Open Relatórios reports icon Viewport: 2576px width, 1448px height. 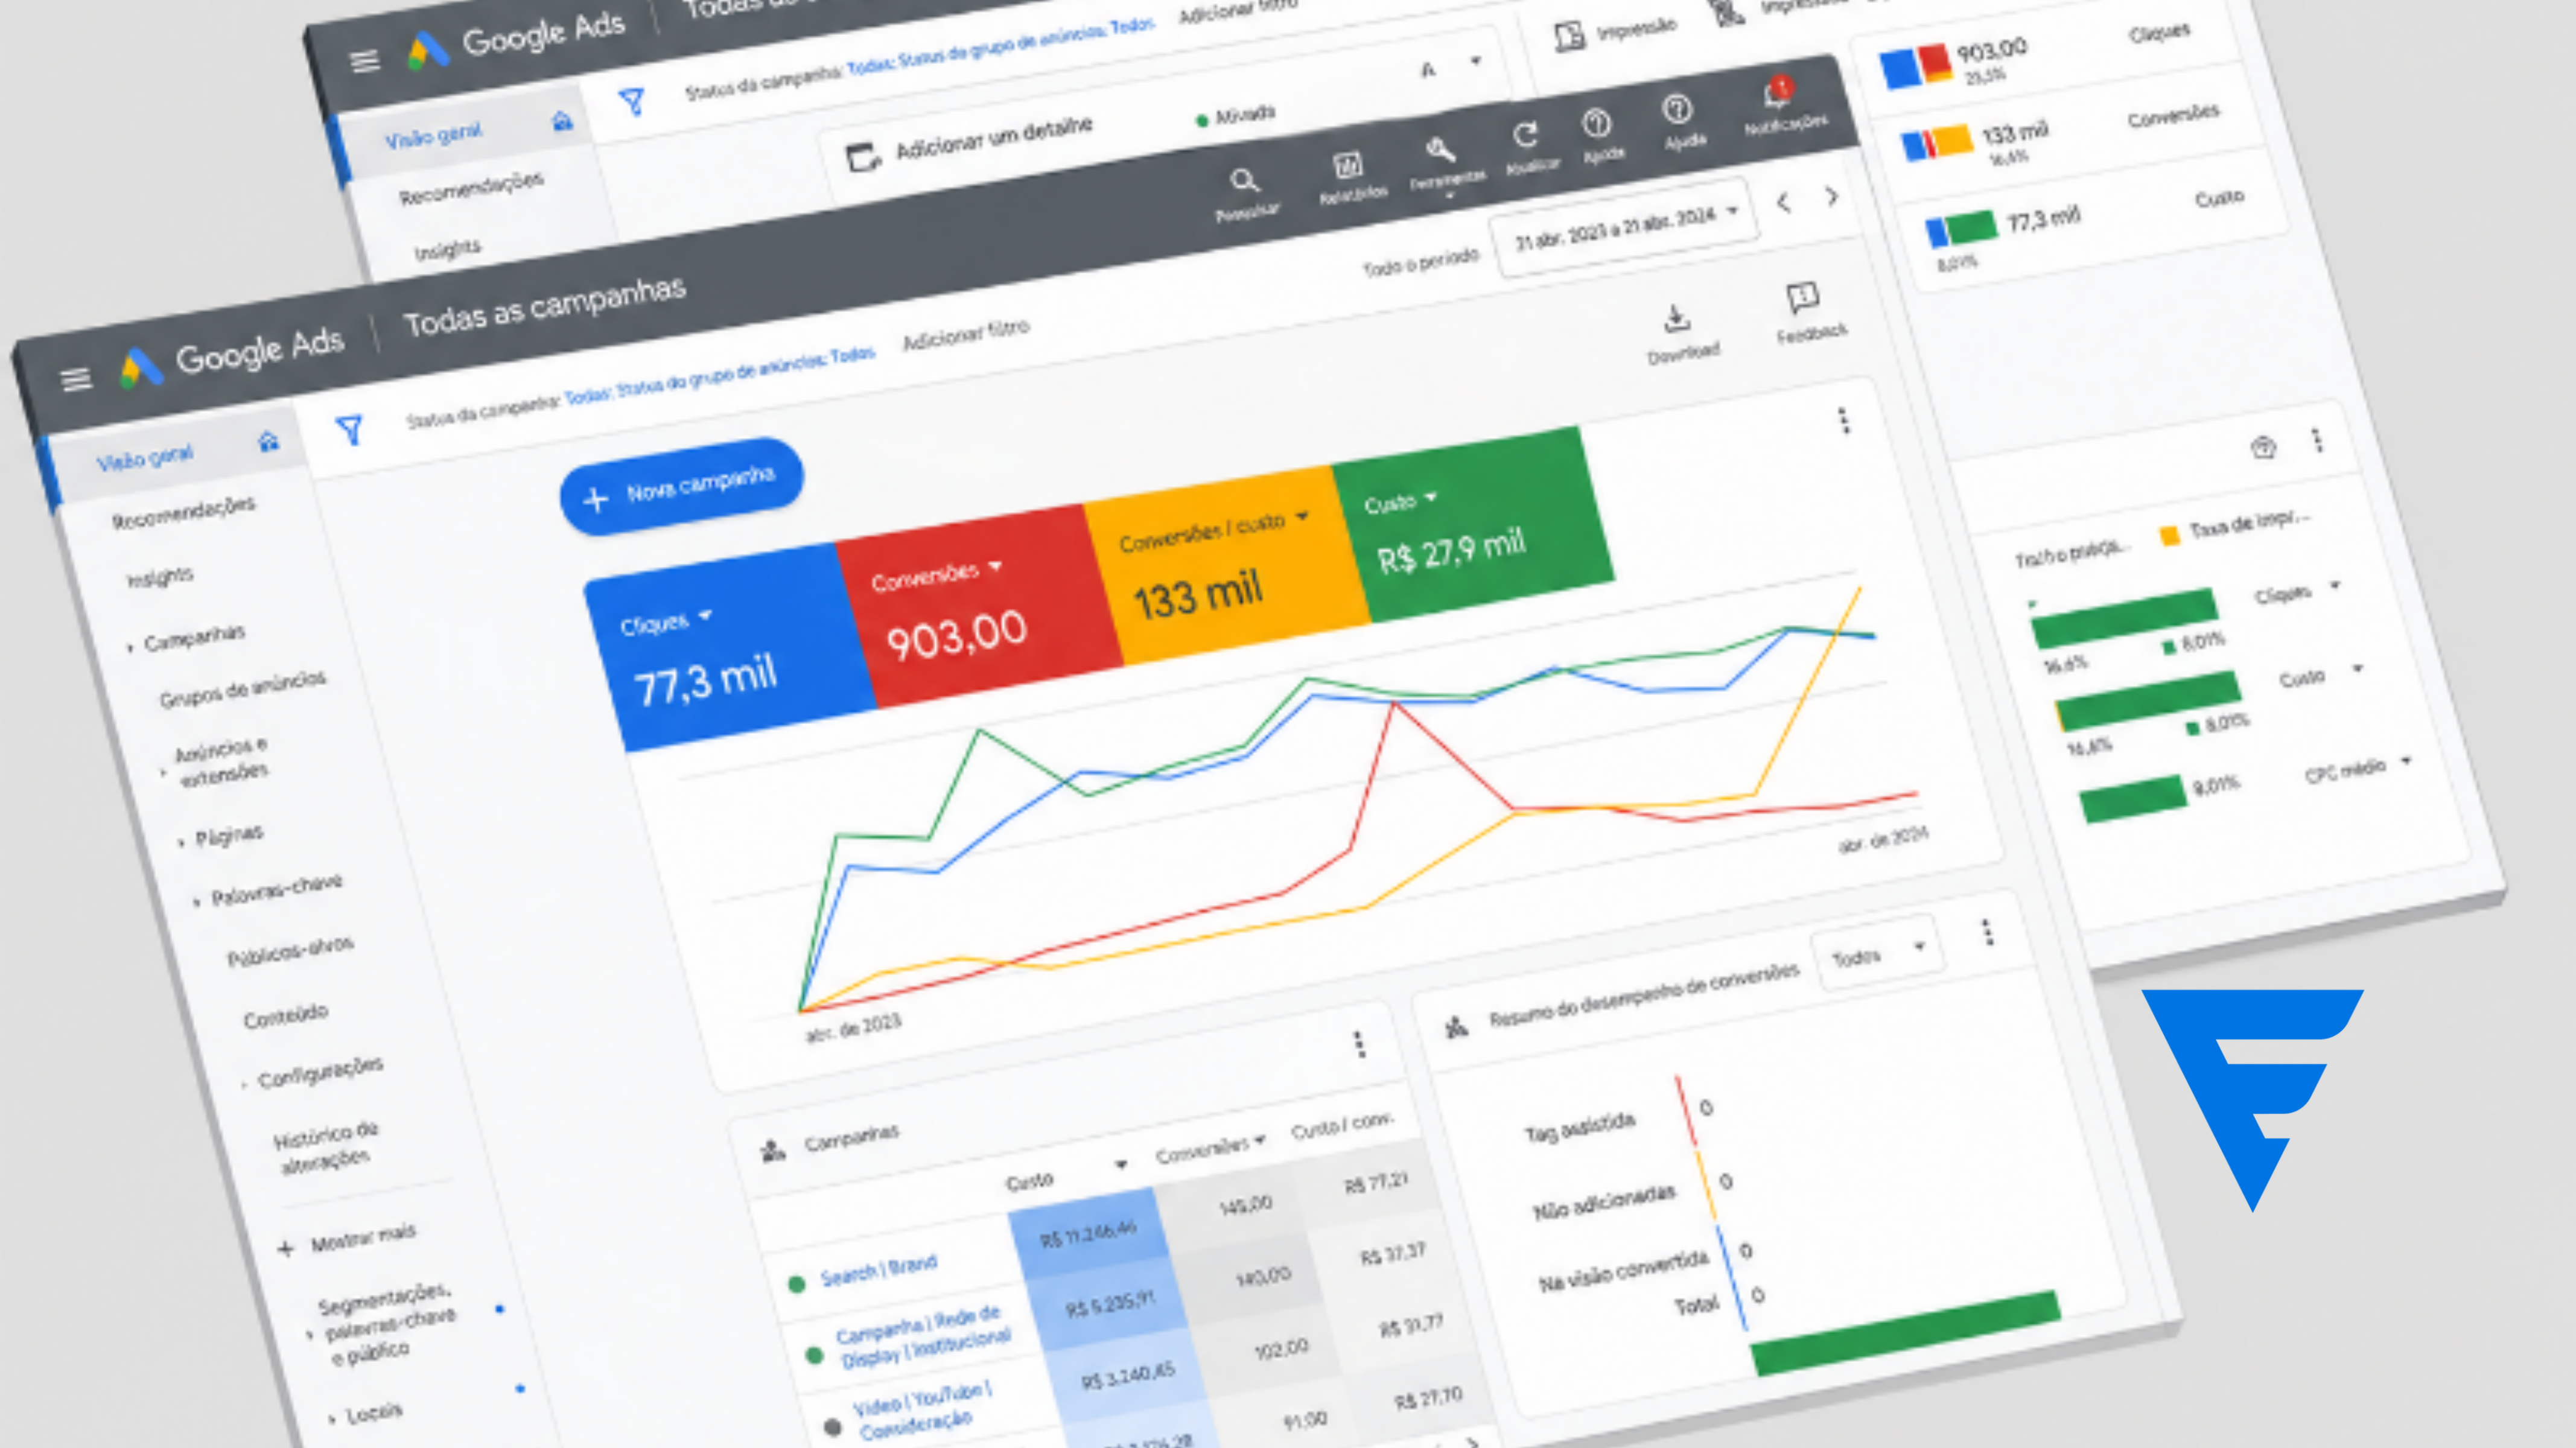1347,165
